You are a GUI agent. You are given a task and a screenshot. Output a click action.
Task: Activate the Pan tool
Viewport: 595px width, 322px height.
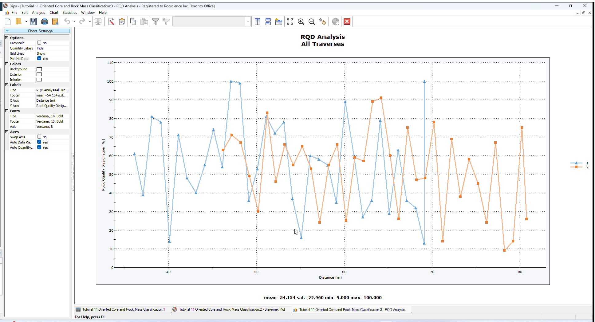[323, 22]
